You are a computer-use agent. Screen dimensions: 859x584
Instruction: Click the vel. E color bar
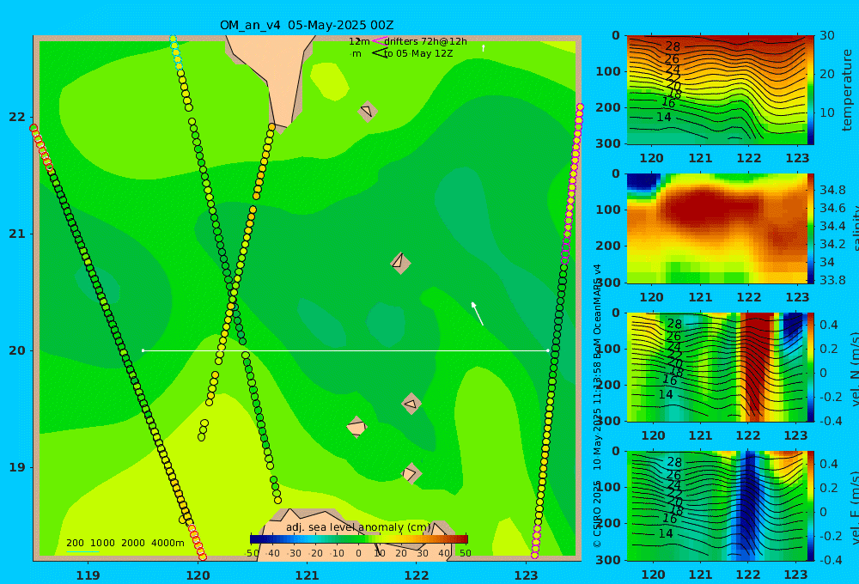pyautogui.click(x=811, y=506)
